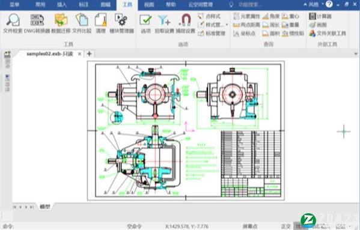The image size is (360, 230).
Task: Open 拾取设置 pick filter settings
Action: coord(165,23)
